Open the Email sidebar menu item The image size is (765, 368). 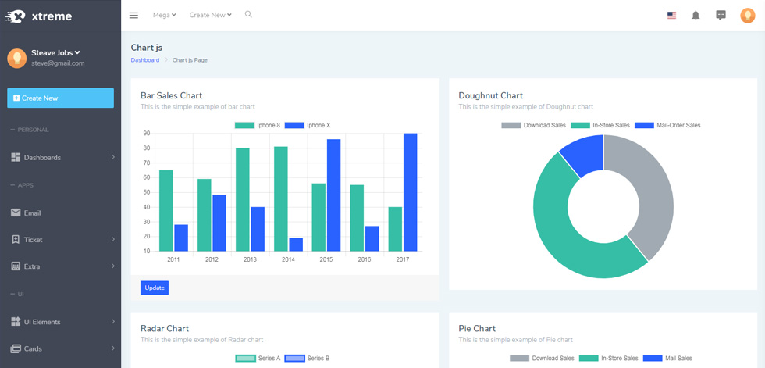[x=61, y=213]
